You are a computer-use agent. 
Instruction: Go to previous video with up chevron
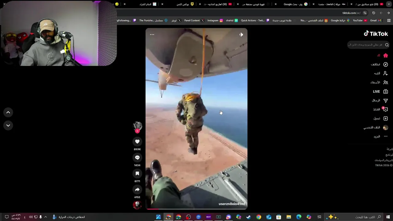pyautogui.click(x=8, y=112)
